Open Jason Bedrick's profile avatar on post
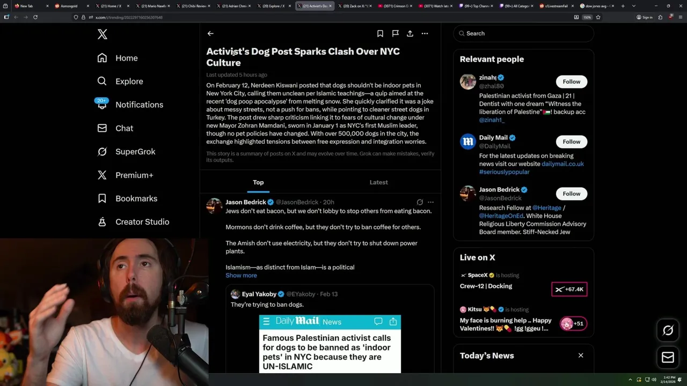This screenshot has width=687, height=386. [x=214, y=205]
